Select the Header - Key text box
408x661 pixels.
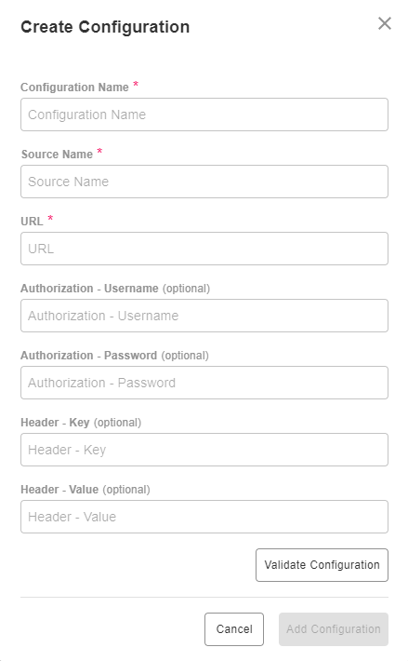click(x=204, y=450)
